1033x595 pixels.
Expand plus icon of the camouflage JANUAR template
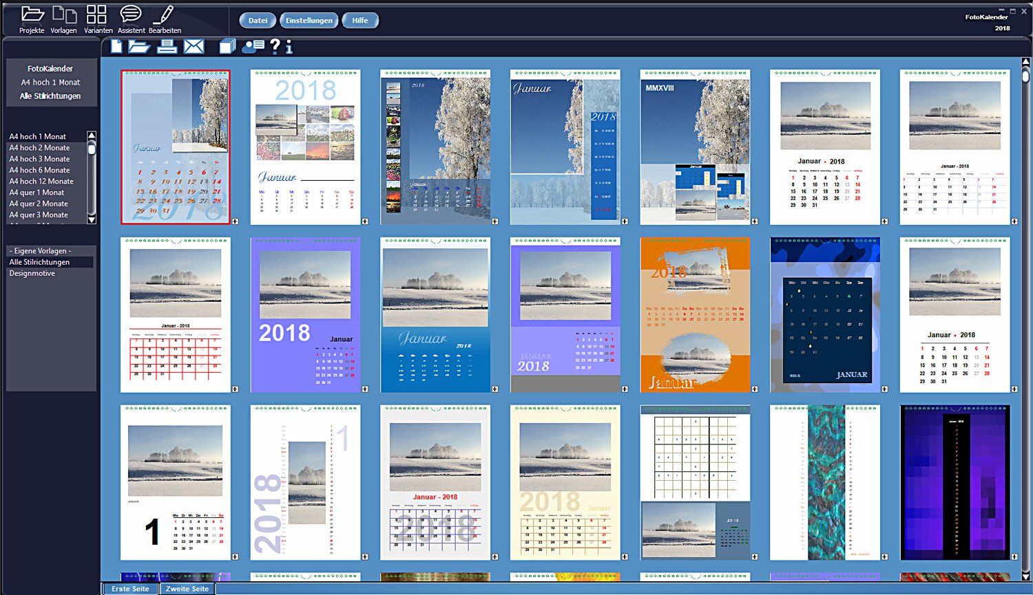(885, 389)
